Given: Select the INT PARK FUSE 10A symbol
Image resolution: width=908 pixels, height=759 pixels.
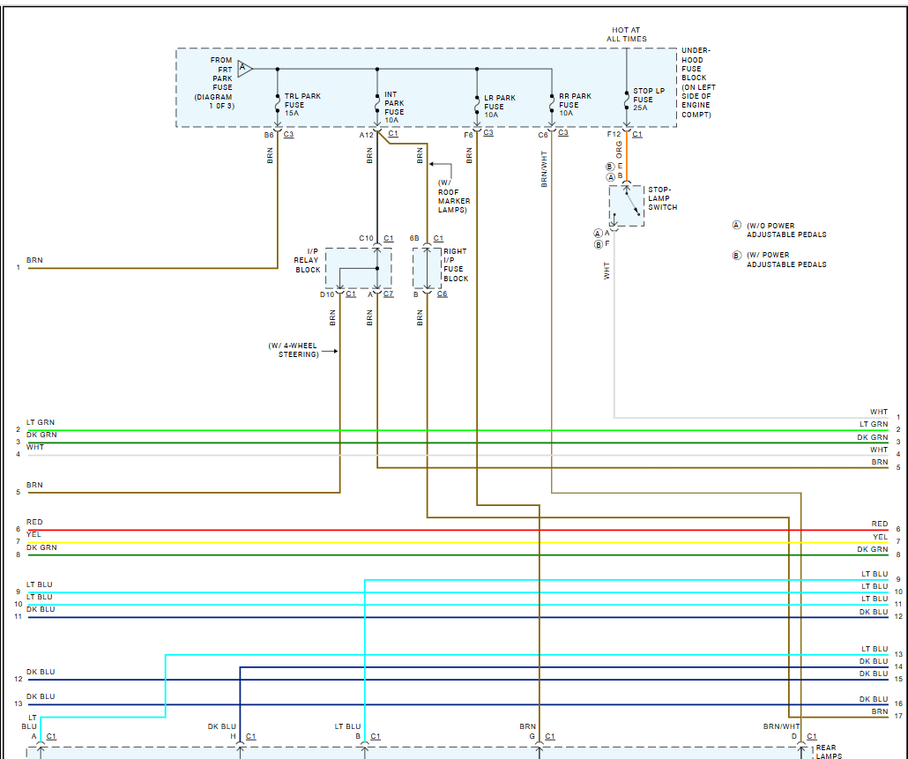Looking at the screenshot, I should pos(377,104).
